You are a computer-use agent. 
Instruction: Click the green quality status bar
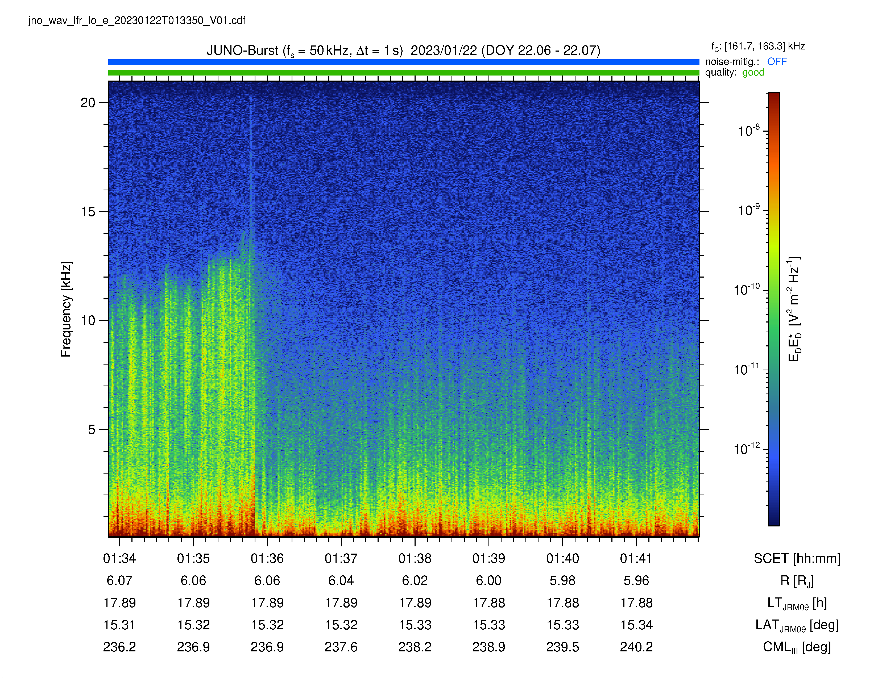[404, 73]
